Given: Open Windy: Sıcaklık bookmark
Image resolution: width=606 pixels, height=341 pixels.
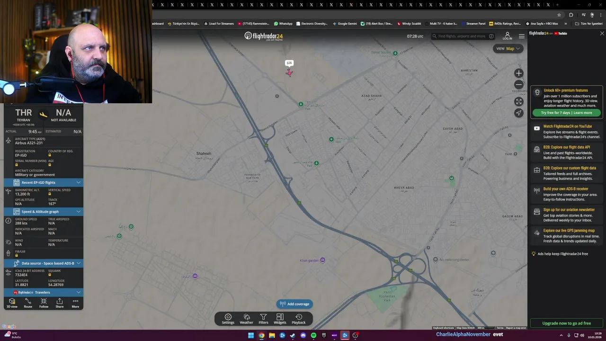Looking at the screenshot, I should tap(409, 24).
